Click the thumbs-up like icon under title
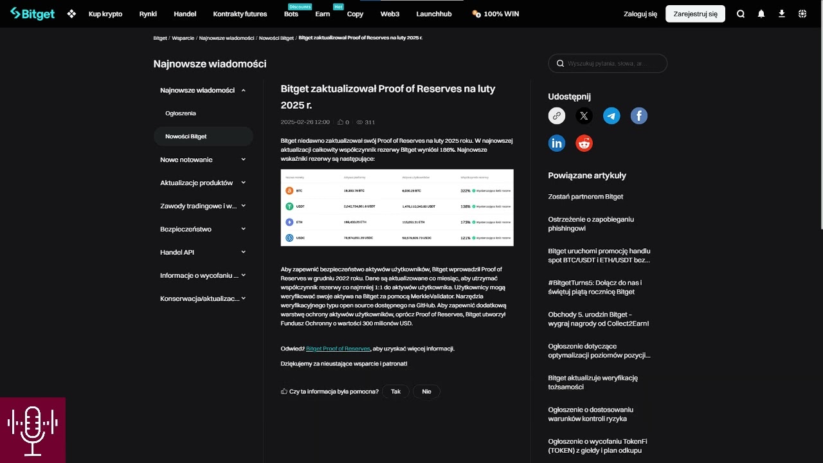The width and height of the screenshot is (823, 463). click(x=341, y=122)
